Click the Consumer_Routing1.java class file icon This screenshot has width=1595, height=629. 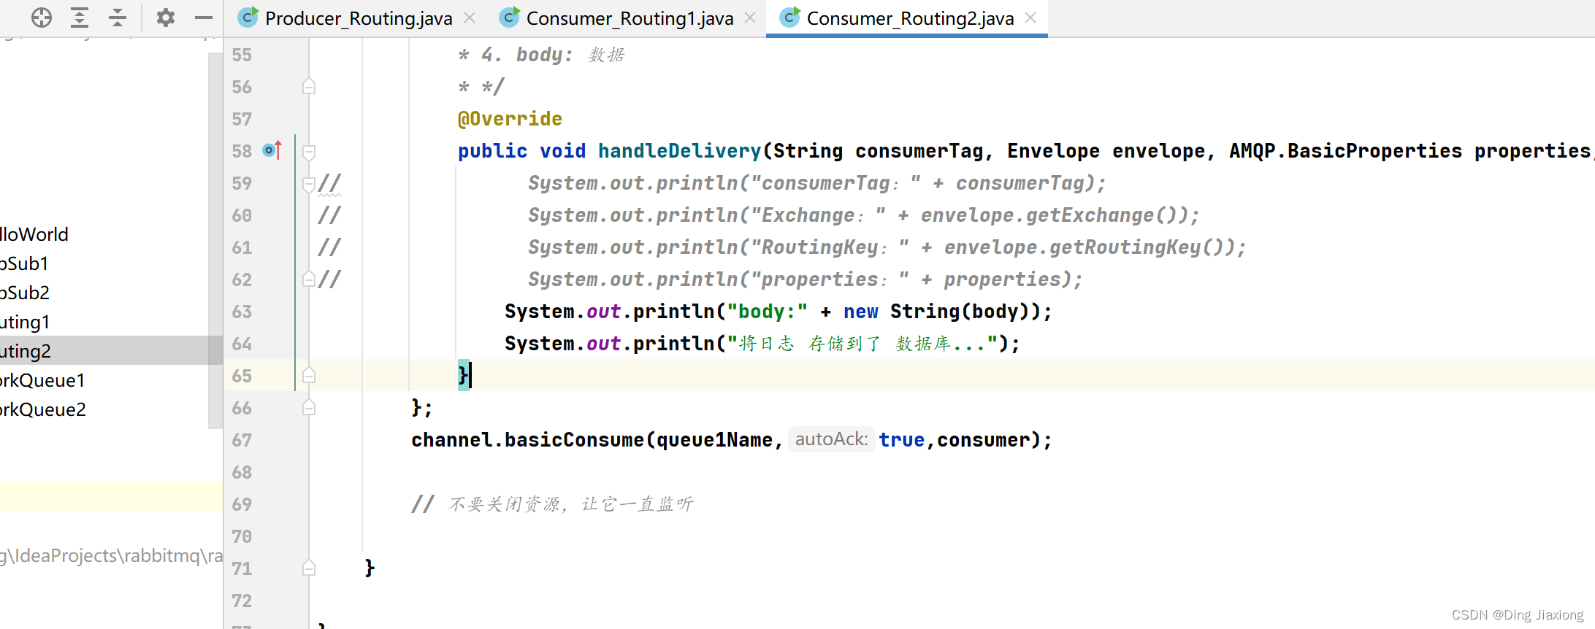click(x=509, y=18)
